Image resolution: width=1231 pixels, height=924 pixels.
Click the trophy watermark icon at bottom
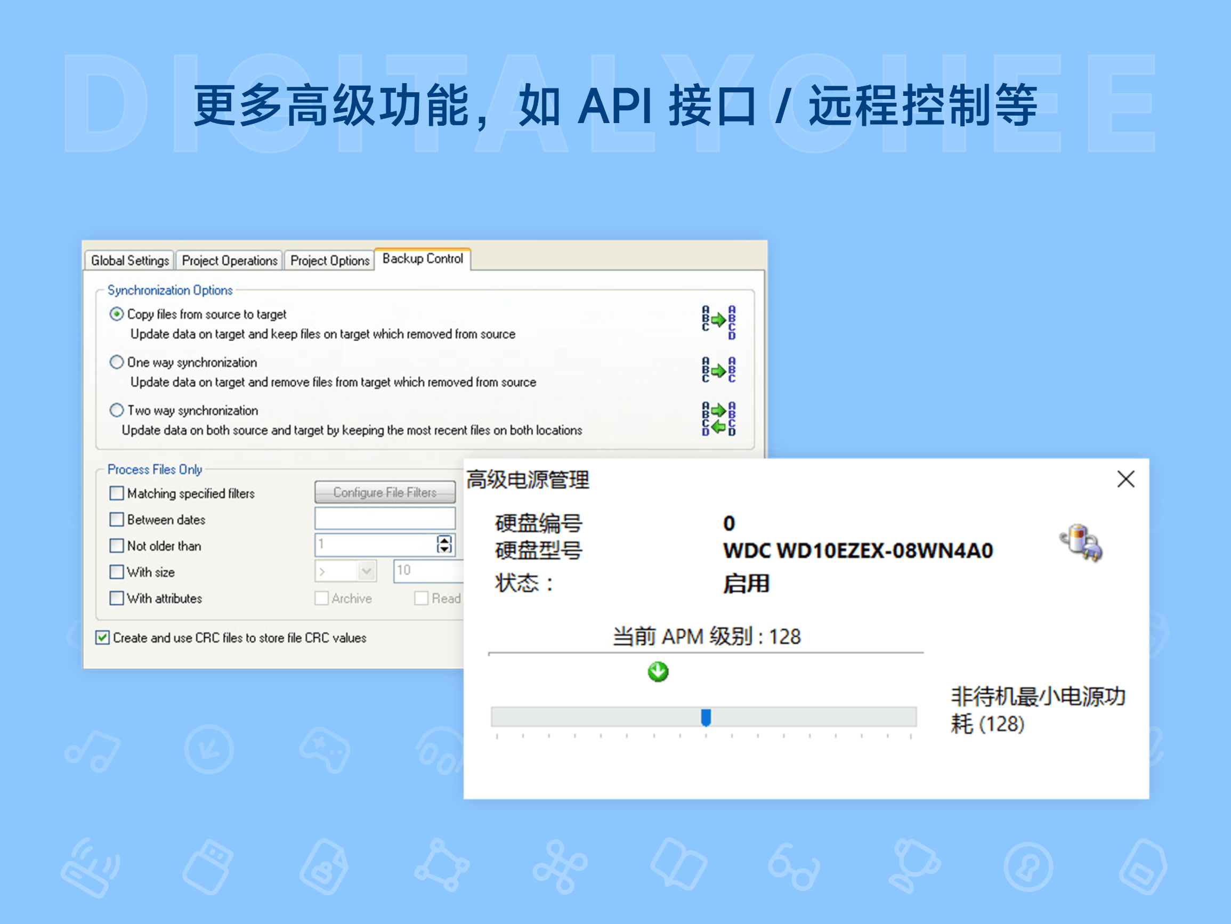click(x=916, y=863)
